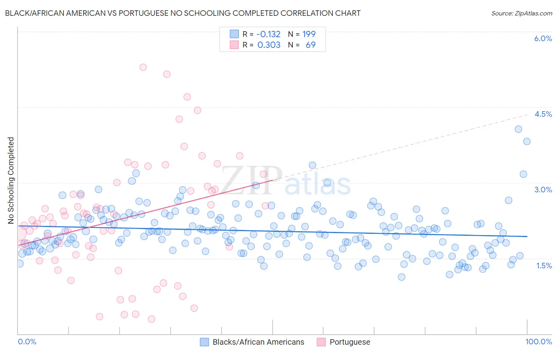Click the pink swatch in R/N stats box
Image resolution: width=557 pixels, height=353 pixels.
(x=234, y=45)
